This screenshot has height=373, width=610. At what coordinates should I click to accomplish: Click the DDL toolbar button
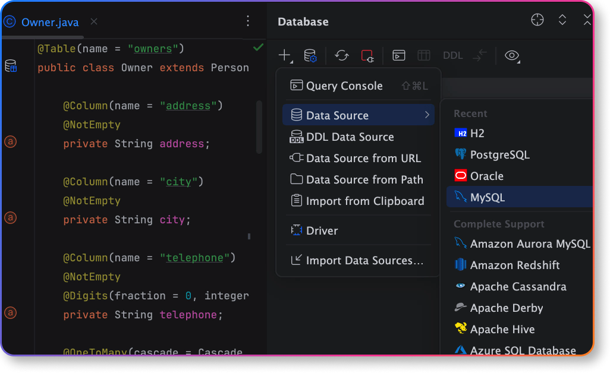click(x=452, y=56)
